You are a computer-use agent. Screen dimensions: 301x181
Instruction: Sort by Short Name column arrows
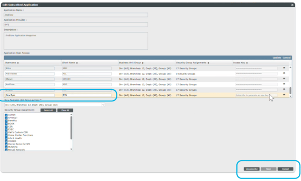(x=76, y=62)
